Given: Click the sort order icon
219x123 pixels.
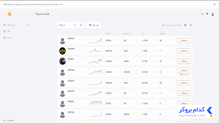Looking at the screenshot, I should point(81,25).
